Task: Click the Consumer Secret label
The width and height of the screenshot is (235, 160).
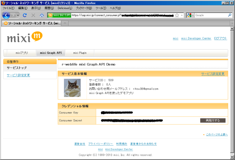Action: click(70, 120)
